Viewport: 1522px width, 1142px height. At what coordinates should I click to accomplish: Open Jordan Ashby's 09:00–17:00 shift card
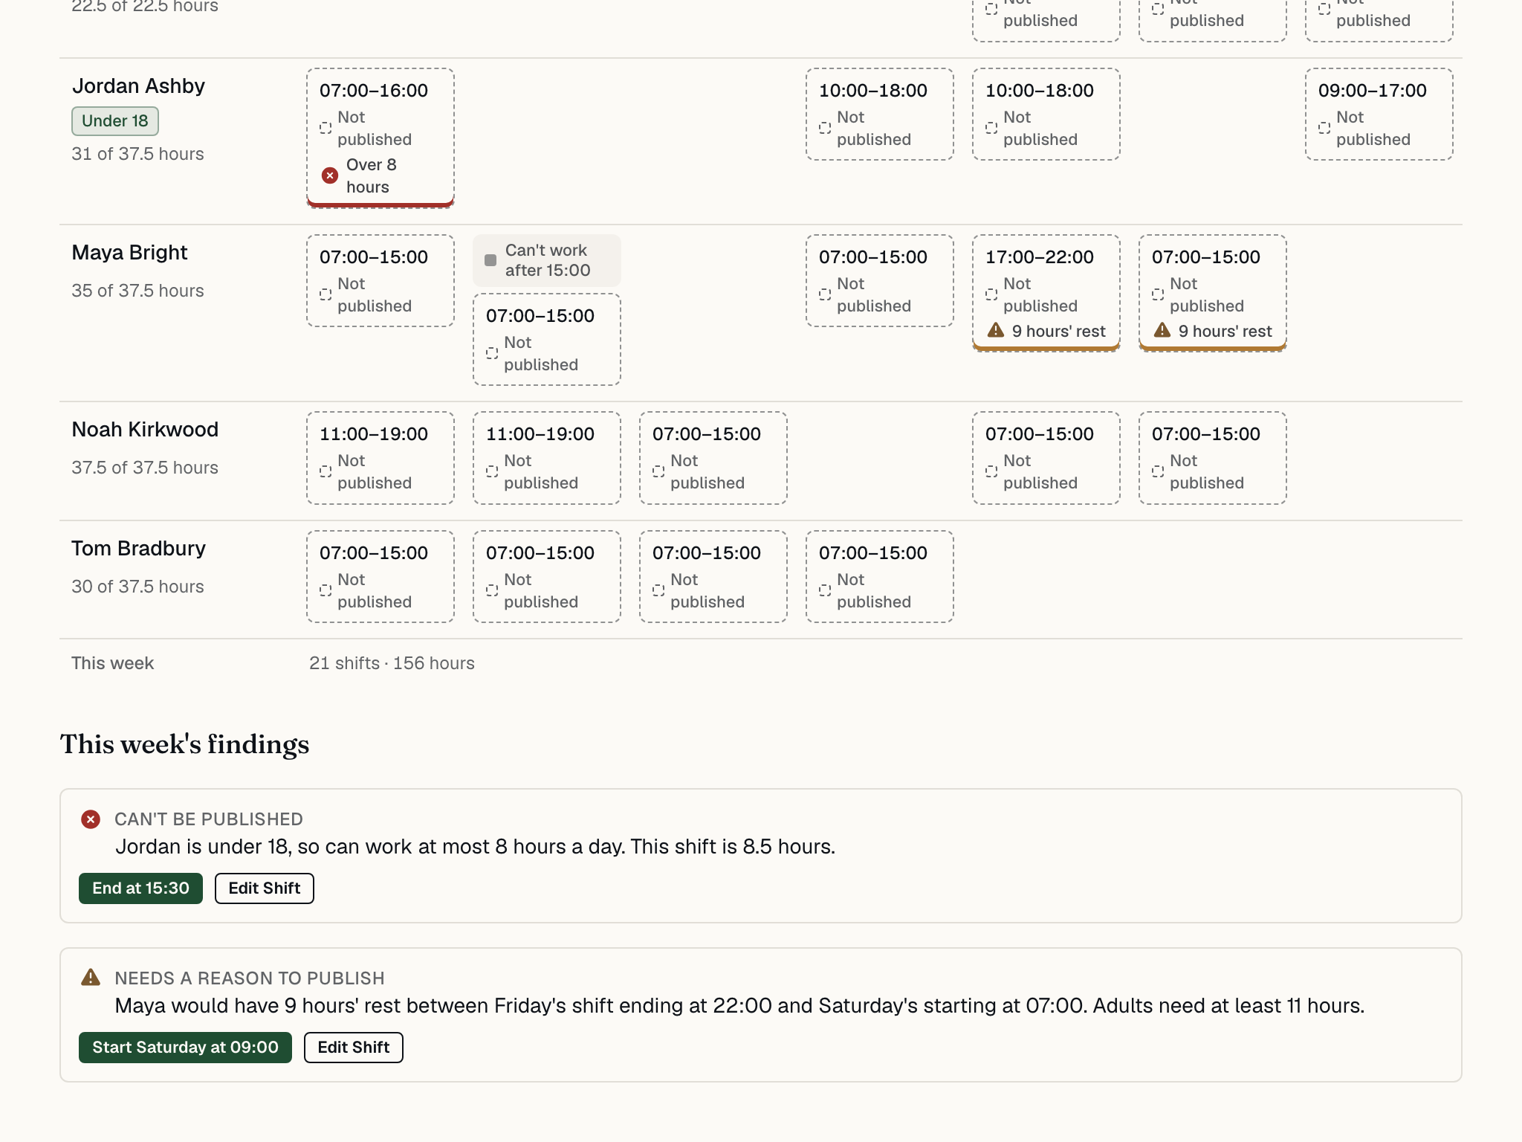[x=1379, y=114]
